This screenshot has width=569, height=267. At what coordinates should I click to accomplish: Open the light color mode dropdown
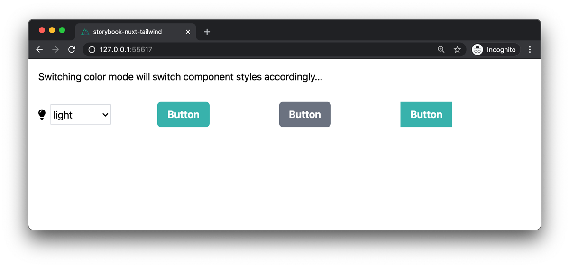click(81, 115)
